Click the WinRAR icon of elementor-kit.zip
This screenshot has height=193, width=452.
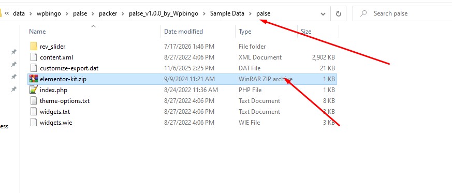click(x=34, y=79)
